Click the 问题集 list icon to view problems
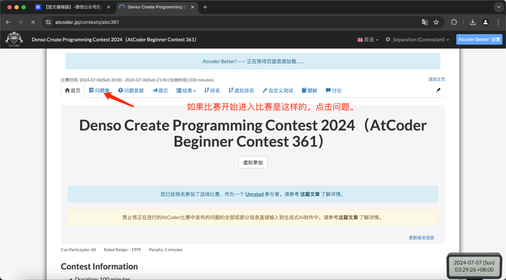The image size is (506, 280). pos(99,90)
